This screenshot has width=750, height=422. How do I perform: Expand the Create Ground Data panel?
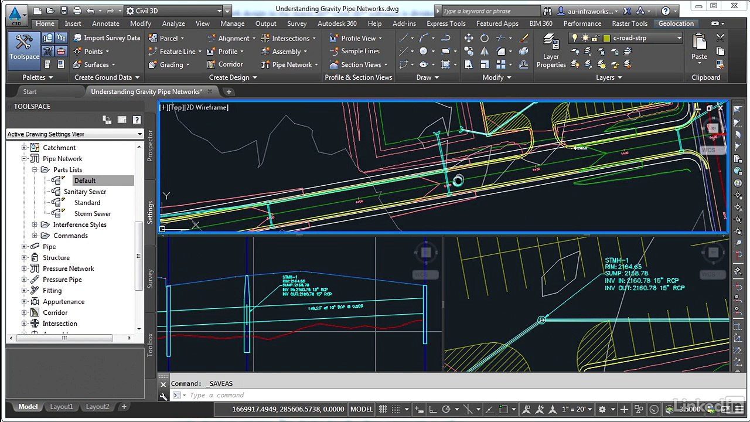(x=107, y=77)
